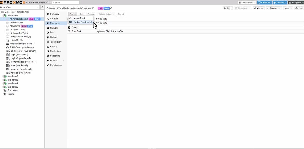Open the Snapshots tab
The width and height of the screenshot is (304, 149).
(56, 56)
